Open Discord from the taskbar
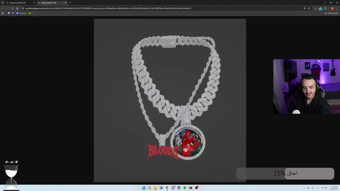The width and height of the screenshot is (340, 191). point(173,188)
